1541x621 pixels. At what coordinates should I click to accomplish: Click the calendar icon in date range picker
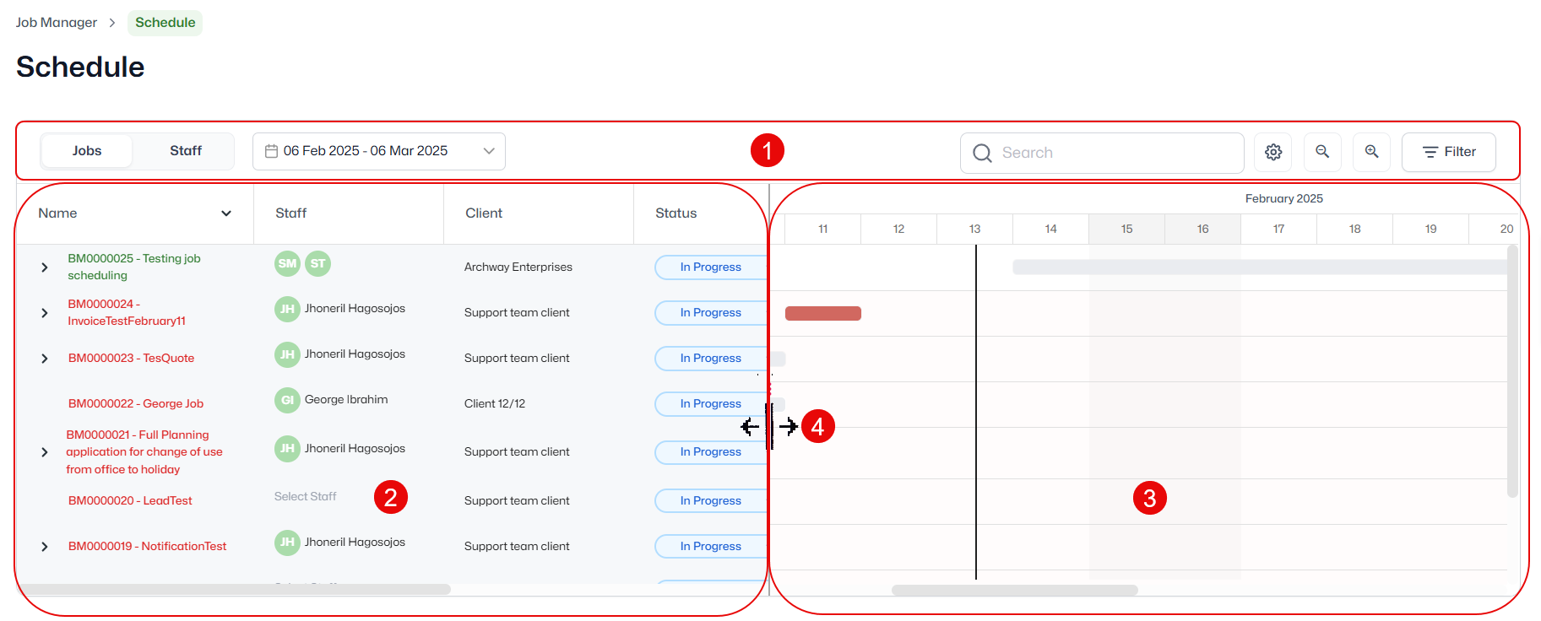(271, 151)
